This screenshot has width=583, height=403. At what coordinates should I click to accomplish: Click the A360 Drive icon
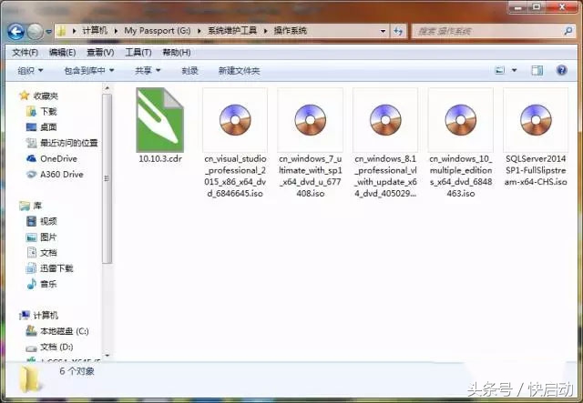[x=31, y=174]
